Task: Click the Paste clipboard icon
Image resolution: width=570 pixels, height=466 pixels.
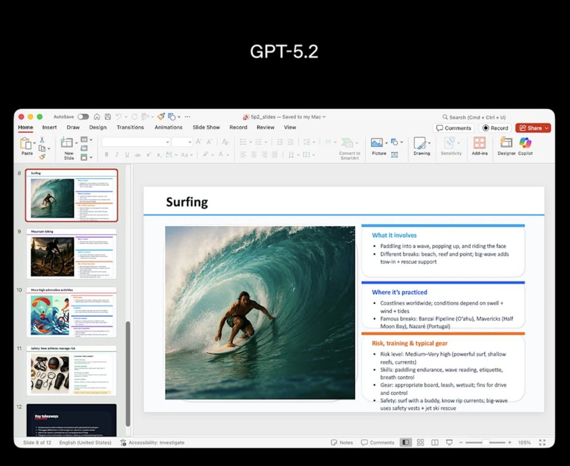Action: click(26, 143)
